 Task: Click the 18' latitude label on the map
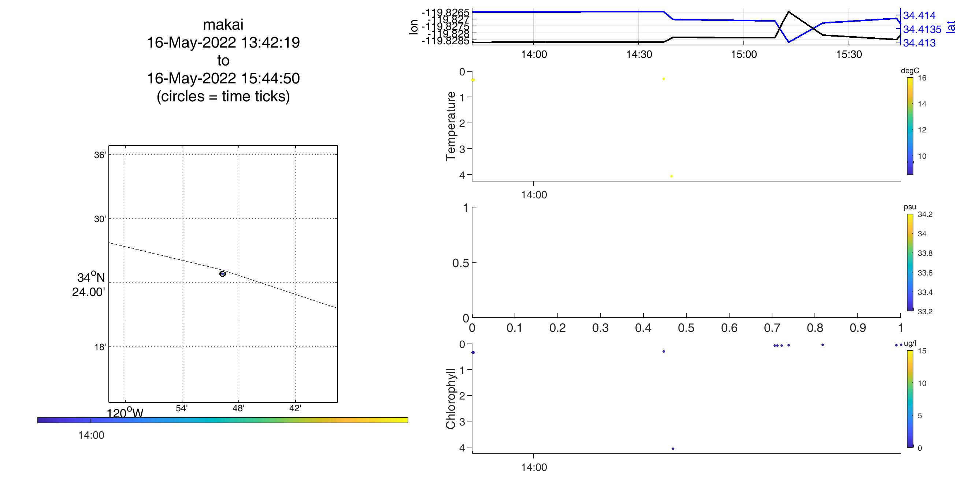click(x=100, y=347)
